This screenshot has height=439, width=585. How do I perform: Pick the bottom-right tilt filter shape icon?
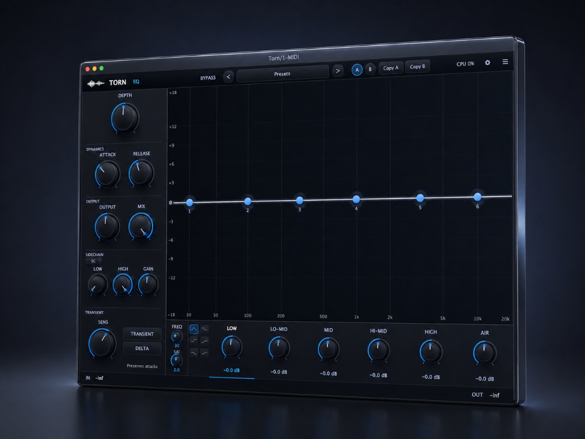coord(205,352)
